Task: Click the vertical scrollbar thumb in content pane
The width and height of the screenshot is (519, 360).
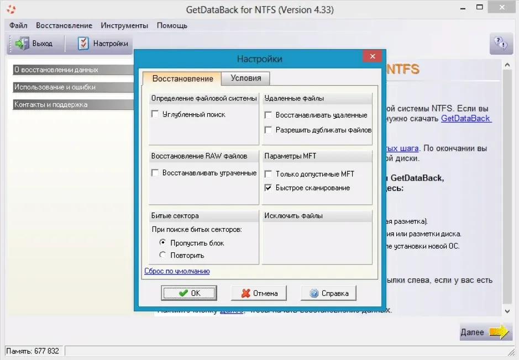Action: tap(507, 187)
